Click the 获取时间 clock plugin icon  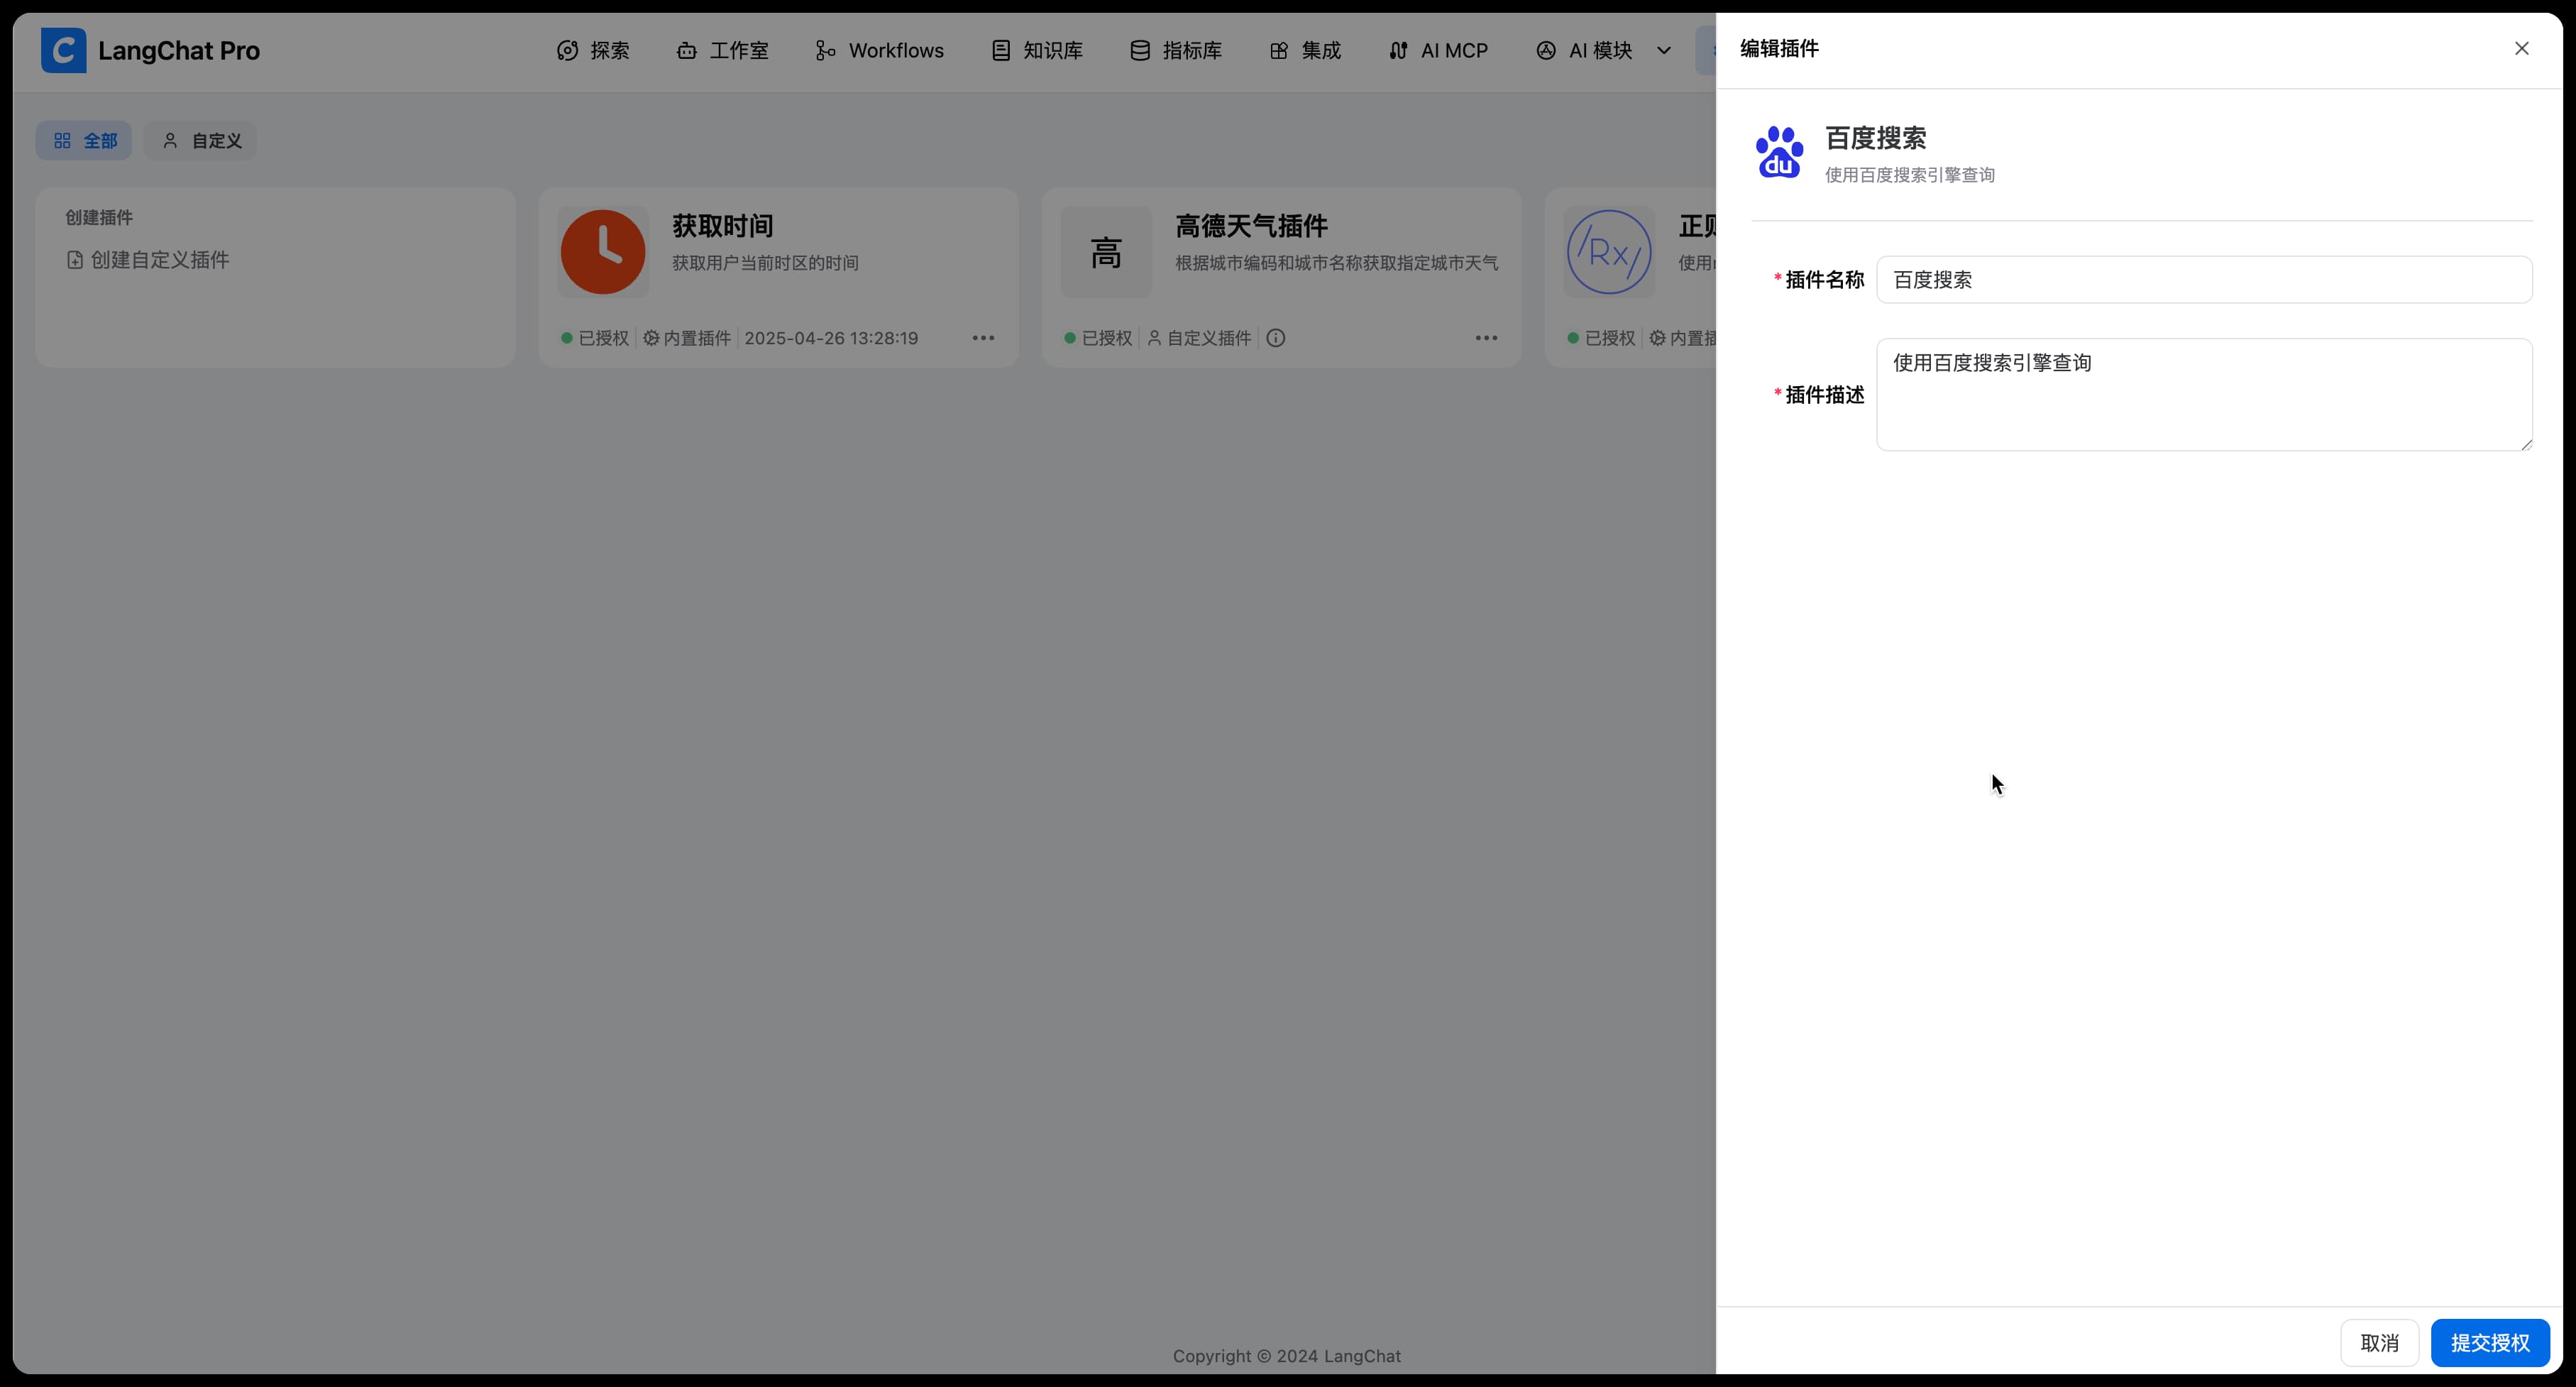pos(603,252)
